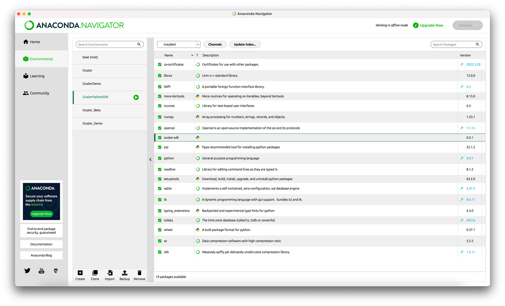Screen dimensions: 505x306
Task: Click the more-itertools package name
Action: [x=174, y=96]
